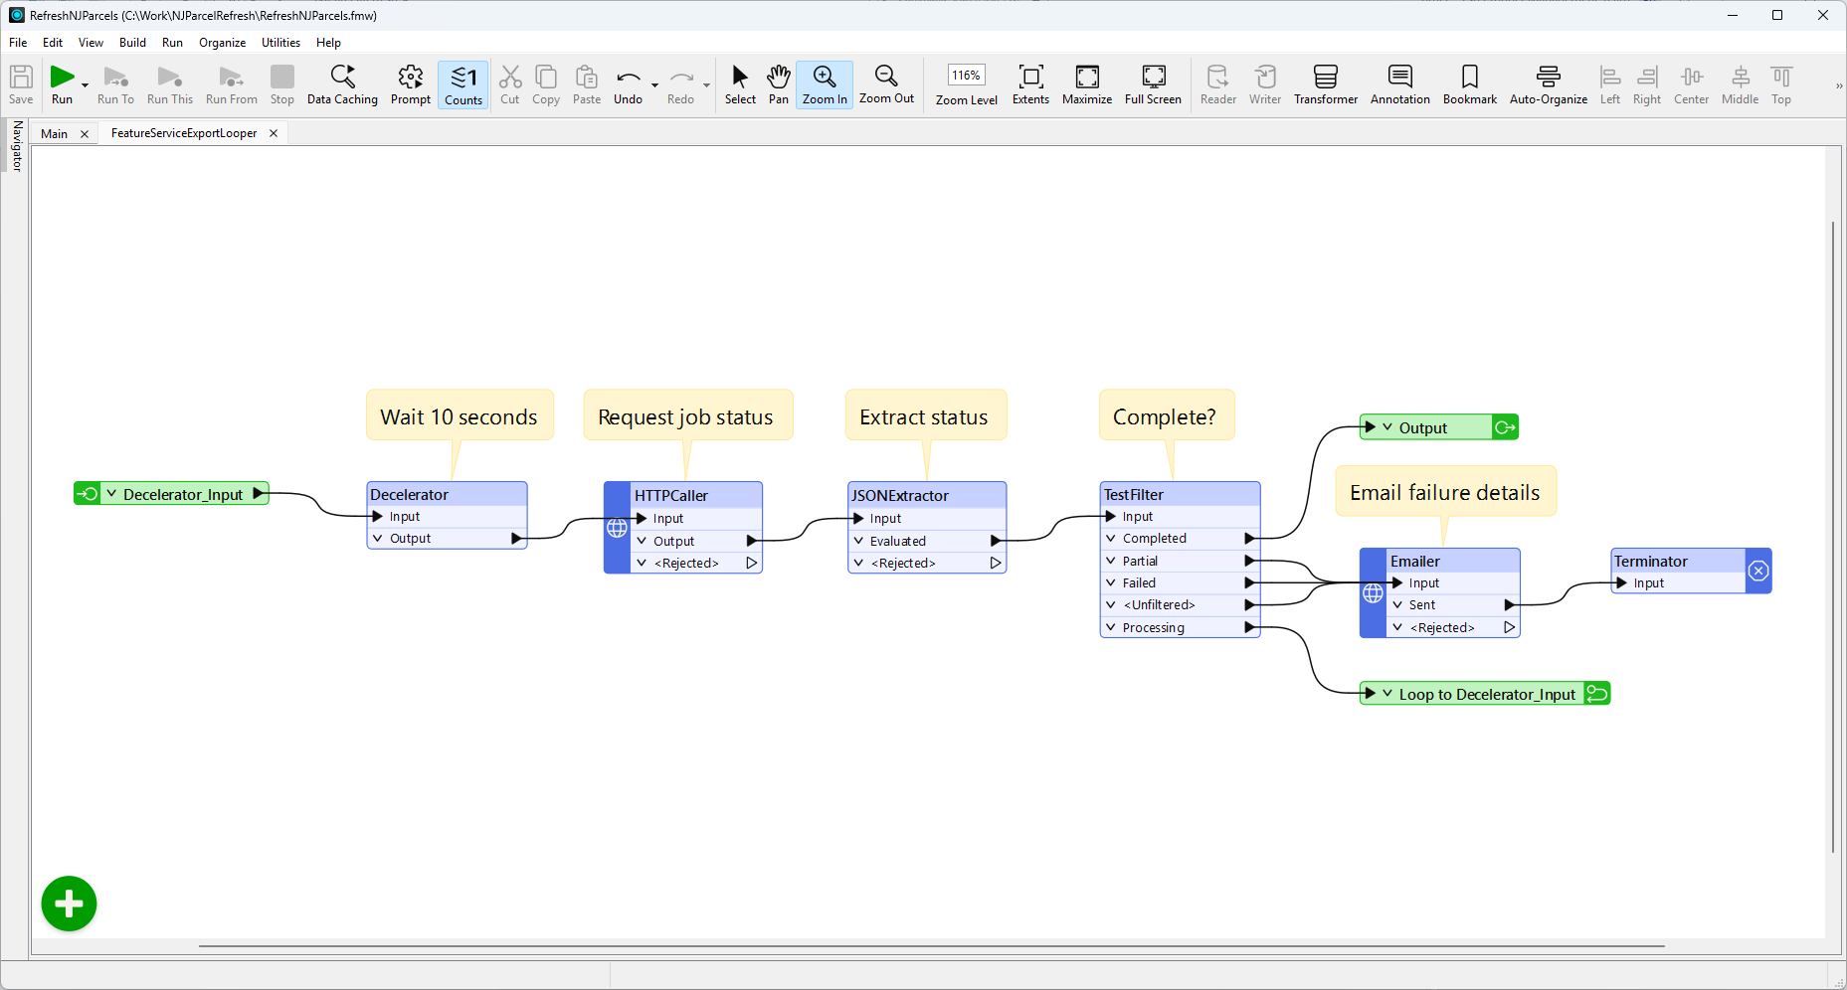Image resolution: width=1847 pixels, height=990 pixels.
Task: Open the Redo history dropdown arrow
Action: 706,85
